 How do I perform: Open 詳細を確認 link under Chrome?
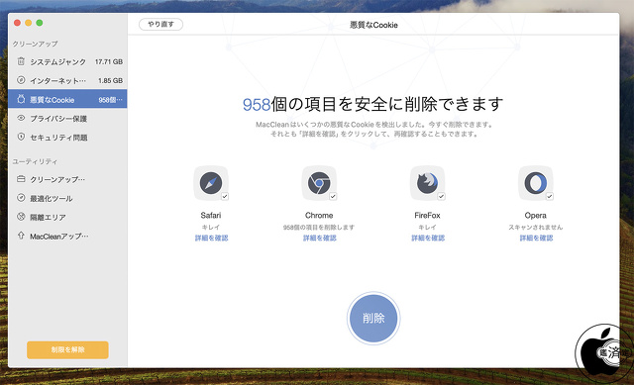click(319, 238)
